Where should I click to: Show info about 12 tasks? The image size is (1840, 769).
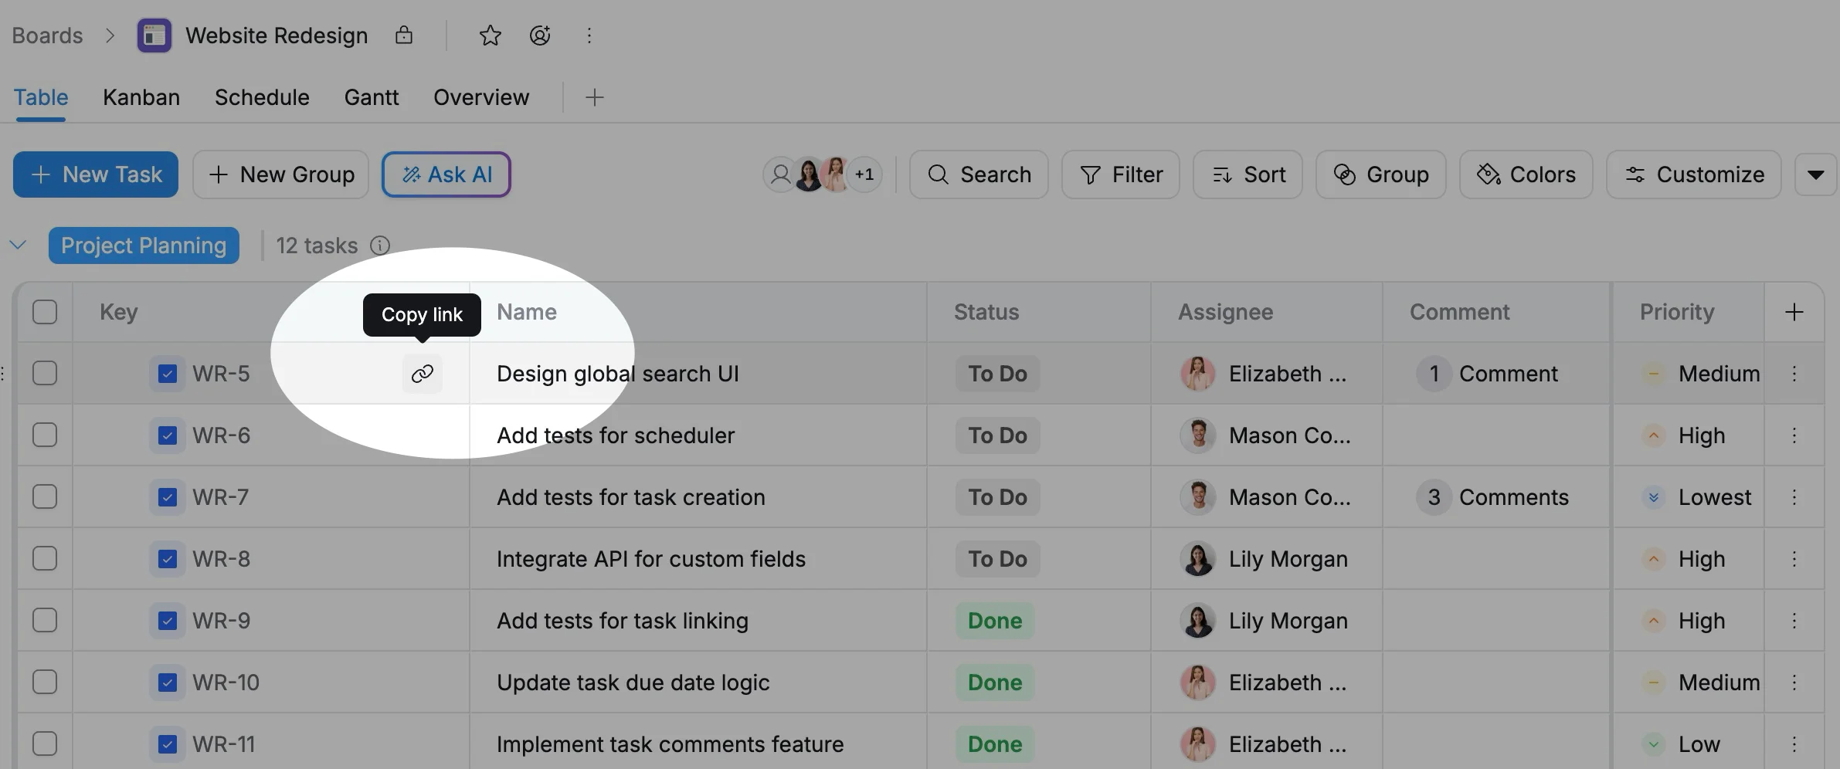coord(379,246)
